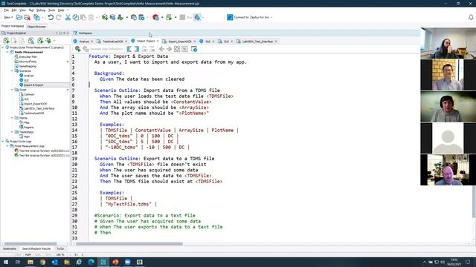
Task: Open the Debug menu
Action: coord(41,10)
